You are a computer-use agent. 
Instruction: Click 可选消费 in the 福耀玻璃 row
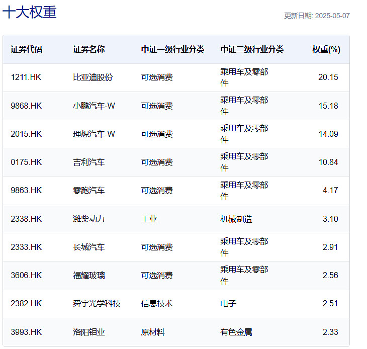(157, 275)
